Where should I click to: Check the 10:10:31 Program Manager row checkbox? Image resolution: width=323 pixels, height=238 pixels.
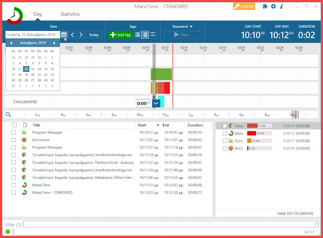point(14,132)
